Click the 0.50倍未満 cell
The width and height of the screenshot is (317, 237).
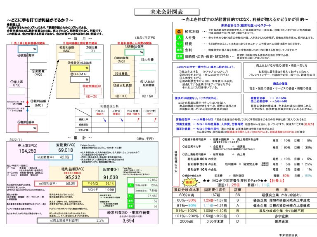(x=215, y=221)
